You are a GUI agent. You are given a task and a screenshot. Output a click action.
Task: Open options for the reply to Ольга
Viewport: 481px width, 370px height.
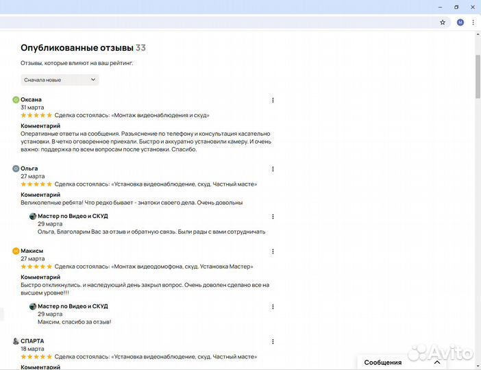pos(273,217)
